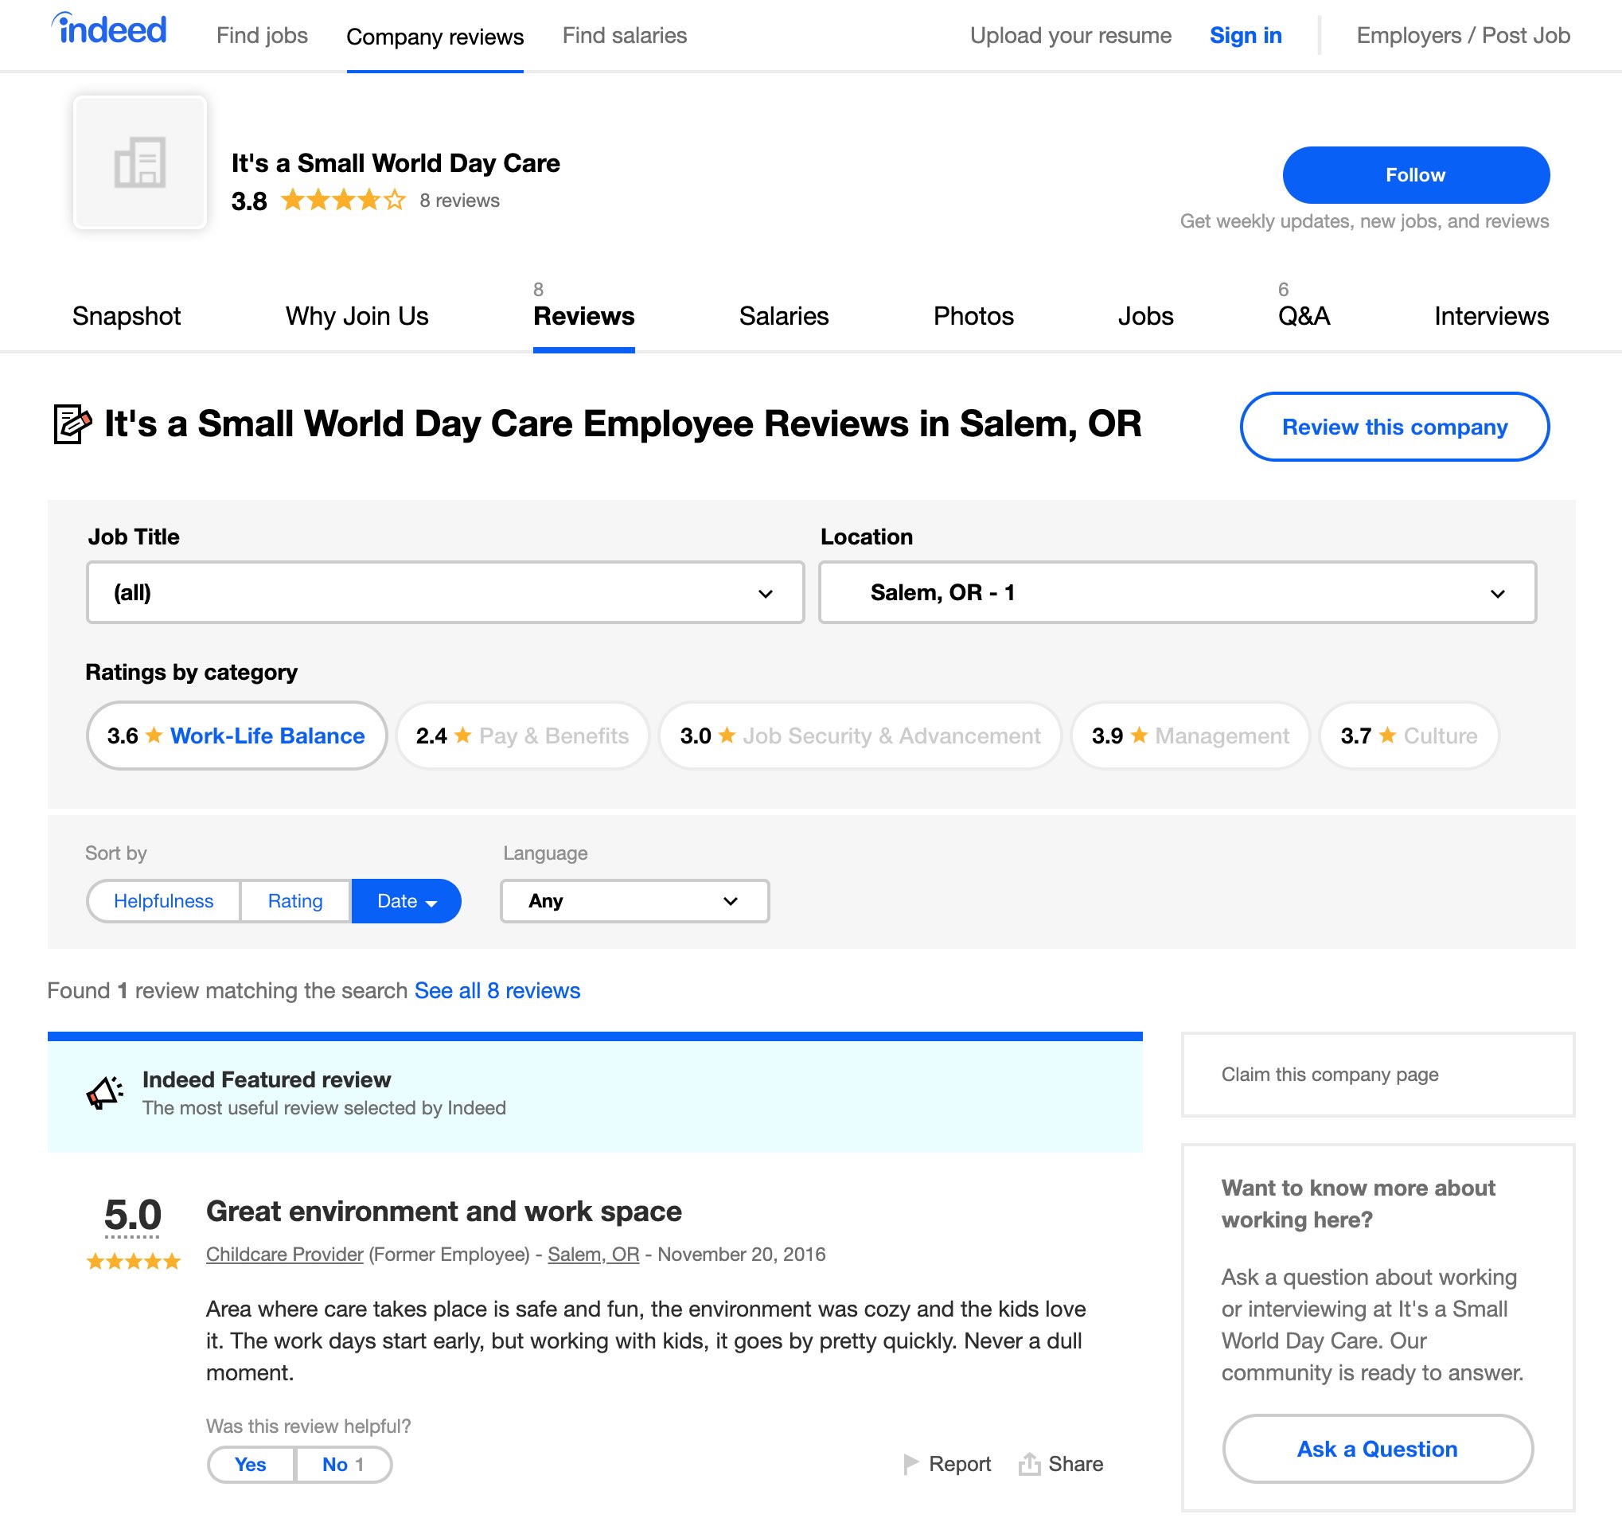Click review title Great environment and work space
The image size is (1622, 1522).
444,1211
